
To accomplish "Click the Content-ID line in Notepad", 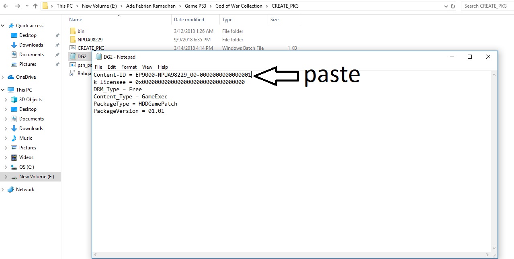I will click(172, 75).
